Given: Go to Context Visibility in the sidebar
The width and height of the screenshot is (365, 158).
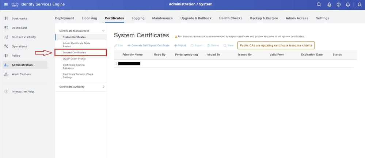Looking at the screenshot, I should click(24, 37).
